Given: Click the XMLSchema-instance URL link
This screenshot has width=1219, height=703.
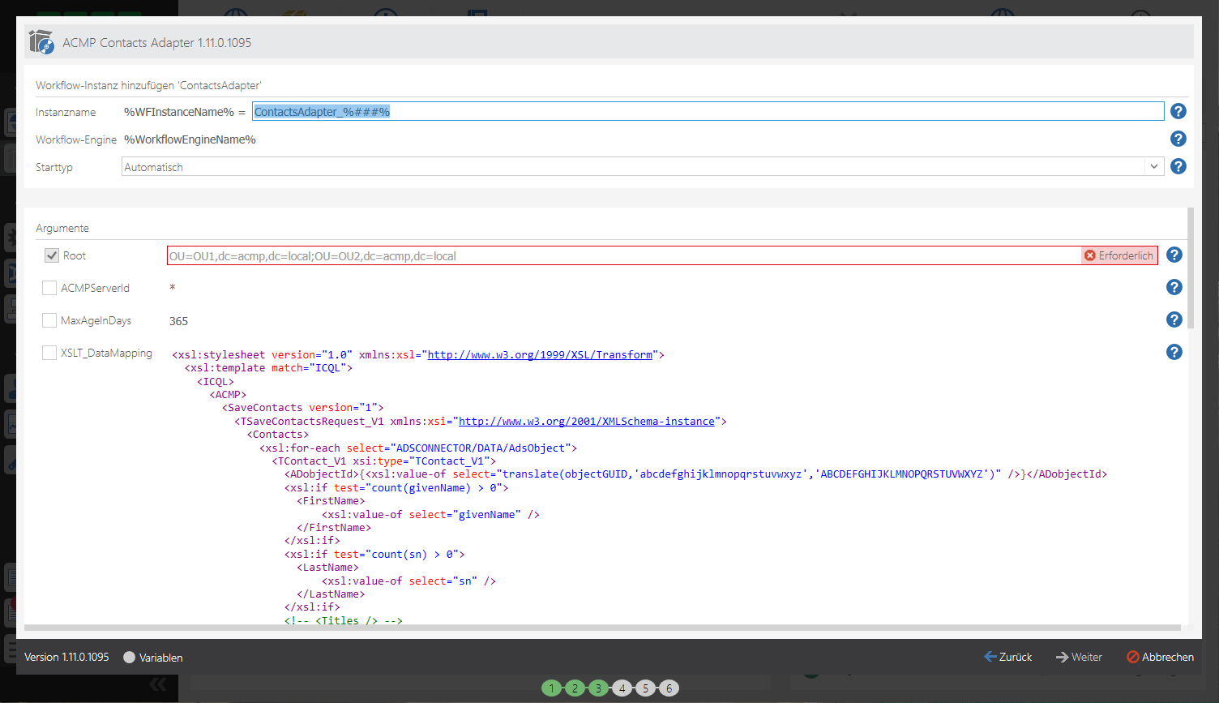Looking at the screenshot, I should click(587, 421).
